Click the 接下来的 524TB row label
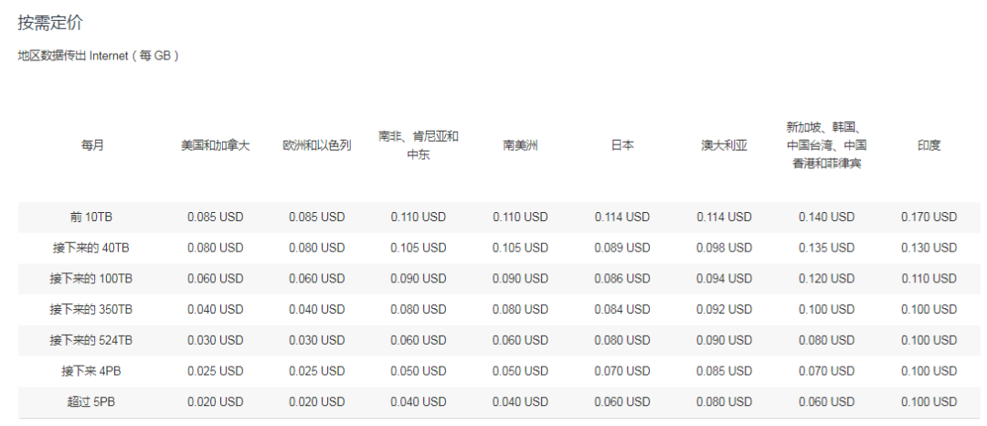 [91, 340]
